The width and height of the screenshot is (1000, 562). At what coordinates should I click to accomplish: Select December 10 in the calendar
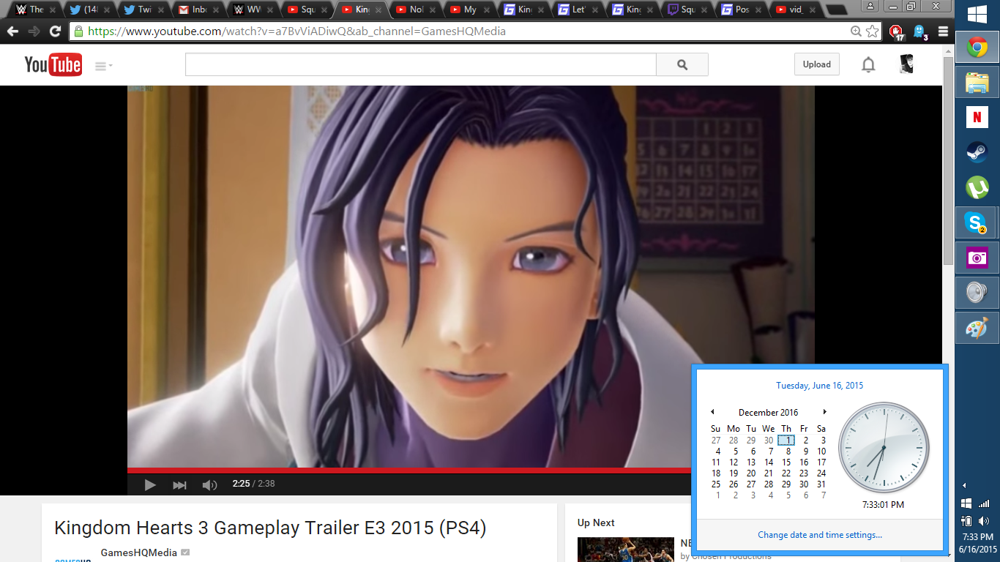point(821,452)
